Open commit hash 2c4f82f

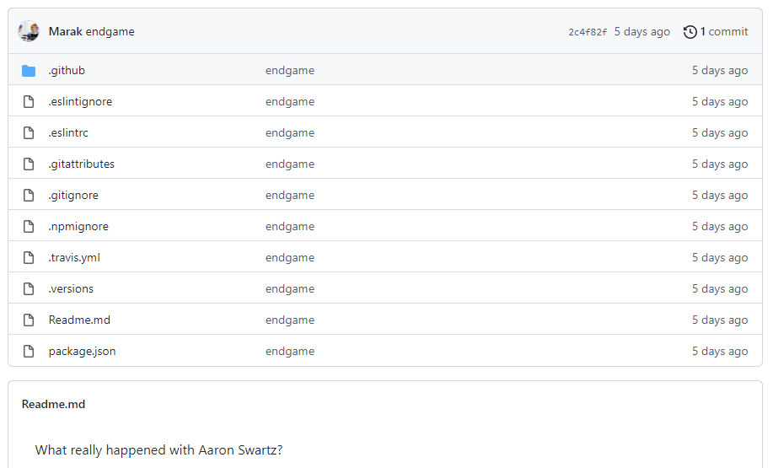[x=588, y=32]
